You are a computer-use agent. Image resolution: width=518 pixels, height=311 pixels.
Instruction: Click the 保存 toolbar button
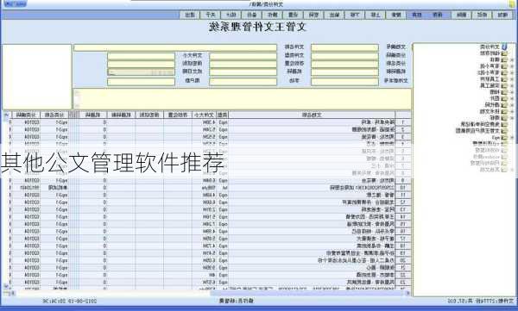tap(438, 15)
